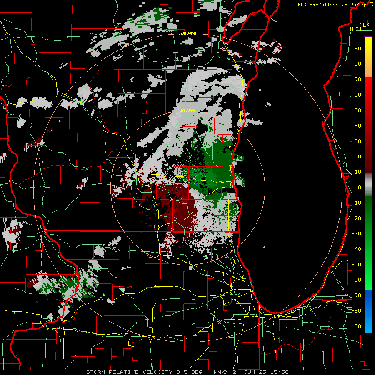Click the 30 value on the velocity scale

[358, 141]
